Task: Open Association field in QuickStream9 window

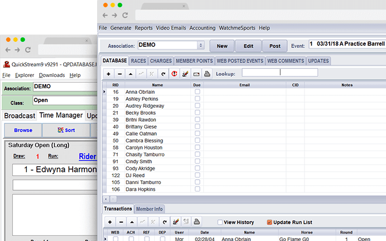Action: pyautogui.click(x=65, y=86)
